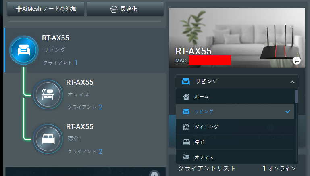
Task: Choose オフィス from the location dropdown list
Action: (x=235, y=157)
